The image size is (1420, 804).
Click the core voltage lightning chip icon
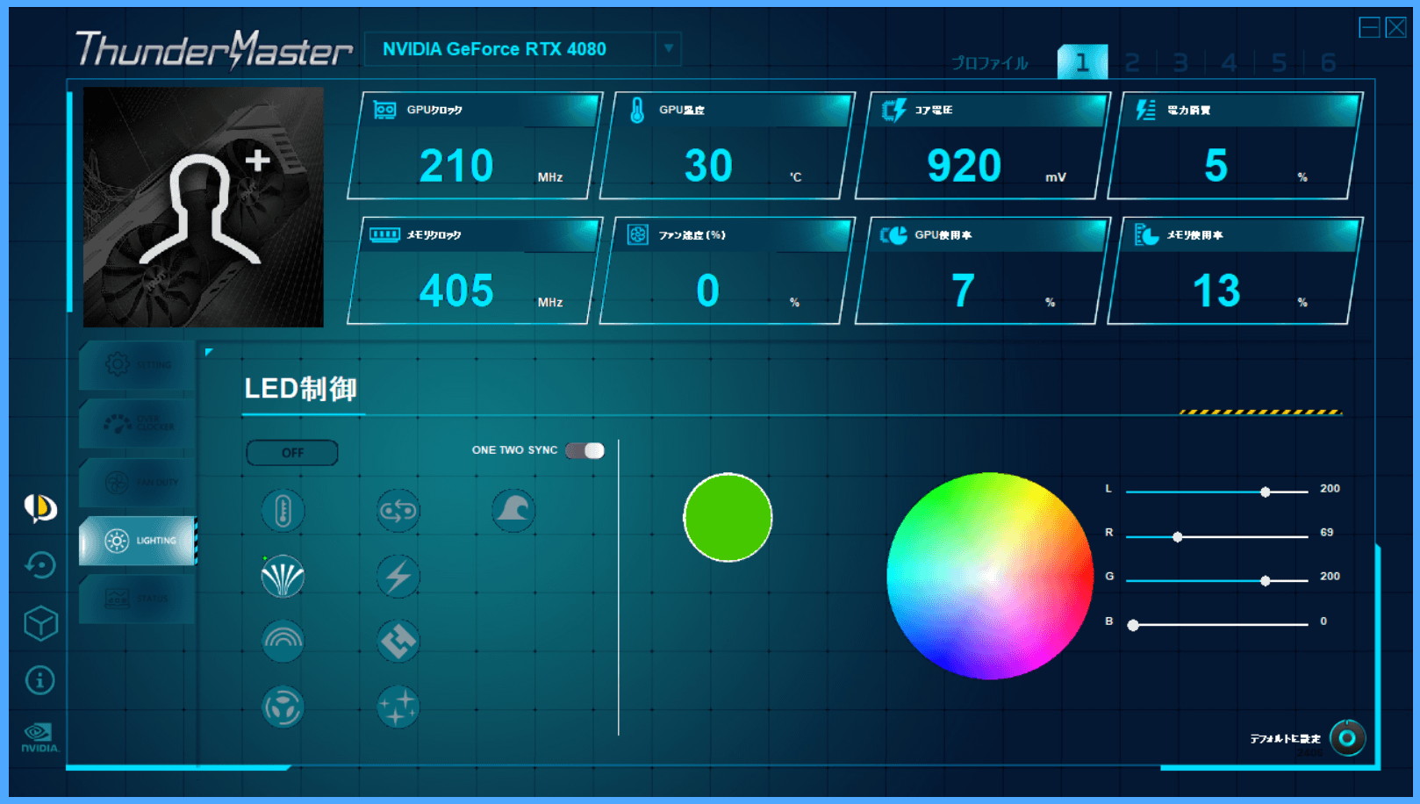893,110
